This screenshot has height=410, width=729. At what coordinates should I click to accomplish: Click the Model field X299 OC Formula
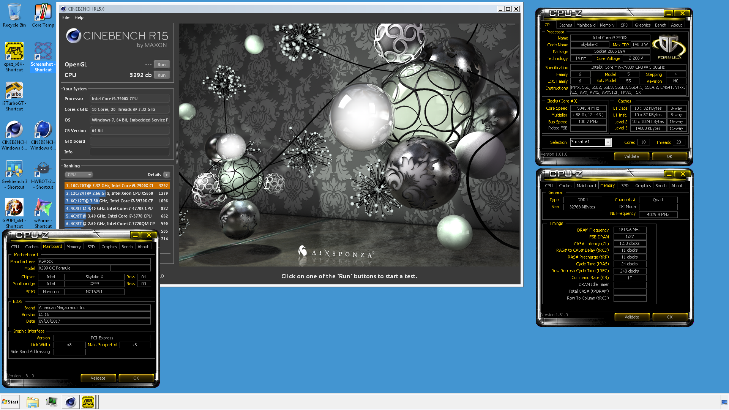tap(74, 268)
